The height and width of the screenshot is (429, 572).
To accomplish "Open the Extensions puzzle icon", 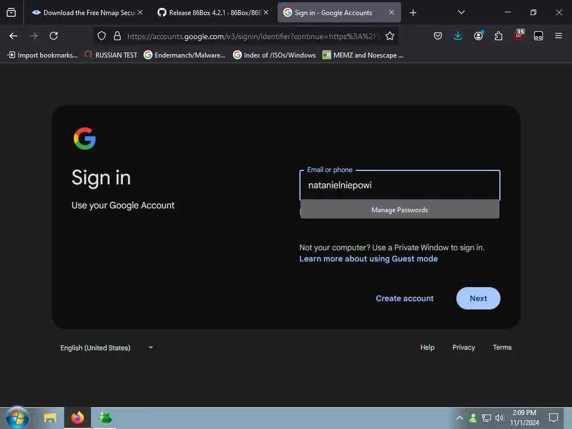I will click(x=498, y=36).
